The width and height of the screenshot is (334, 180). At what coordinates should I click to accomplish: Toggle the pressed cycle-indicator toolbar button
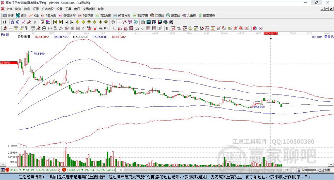coord(13,22)
